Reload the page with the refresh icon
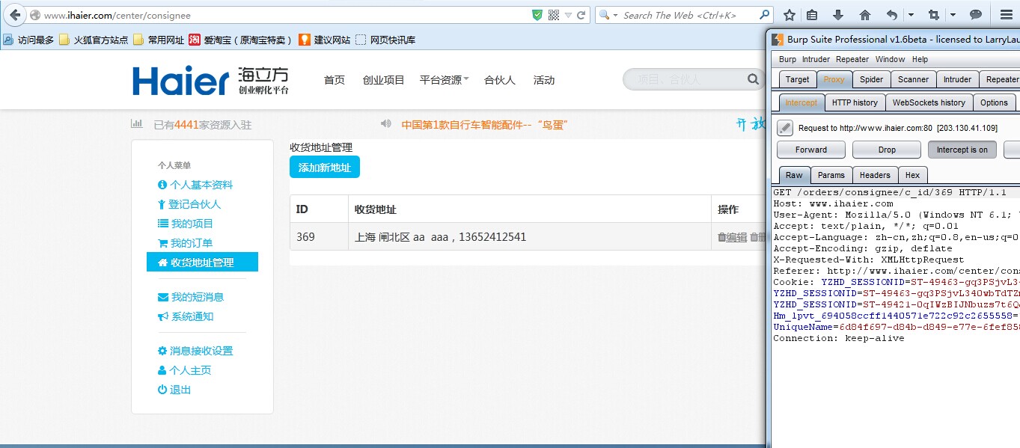1020x448 pixels. (x=581, y=15)
